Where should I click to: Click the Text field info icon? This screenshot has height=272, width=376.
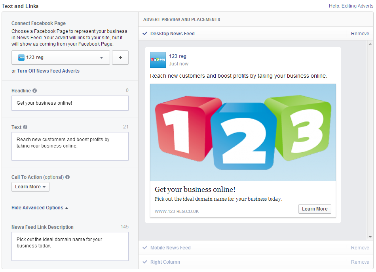click(25, 127)
